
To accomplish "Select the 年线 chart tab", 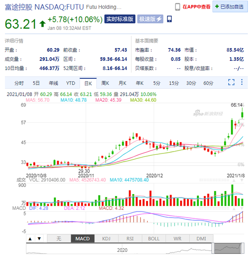I will tap(54, 83).
